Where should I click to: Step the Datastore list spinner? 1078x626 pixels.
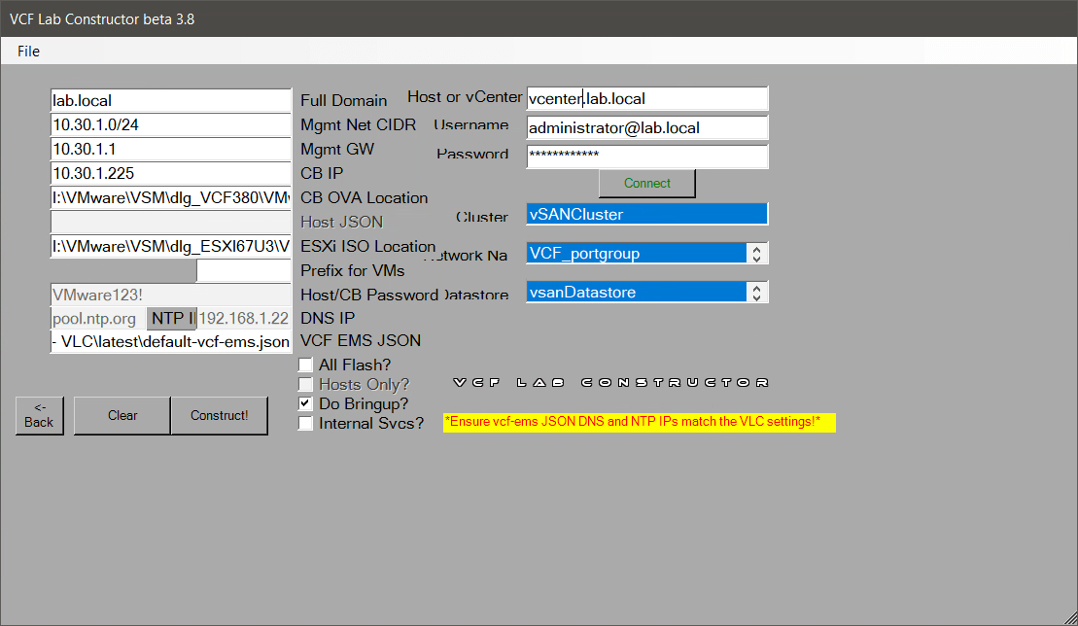pos(757,292)
